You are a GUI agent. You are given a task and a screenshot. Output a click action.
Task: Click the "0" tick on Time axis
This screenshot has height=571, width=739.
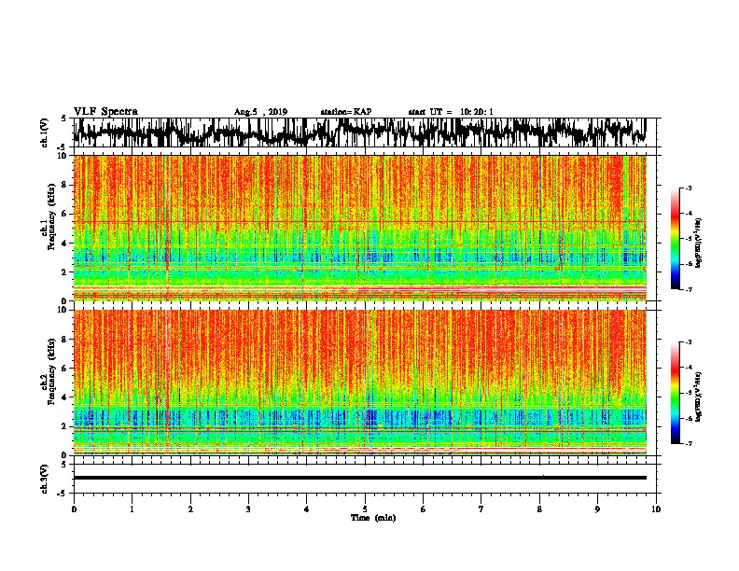click(74, 509)
